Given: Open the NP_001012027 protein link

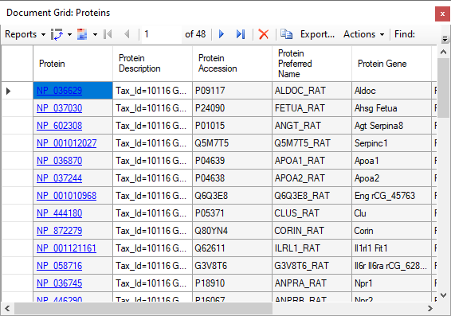Looking at the screenshot, I should (66, 143).
